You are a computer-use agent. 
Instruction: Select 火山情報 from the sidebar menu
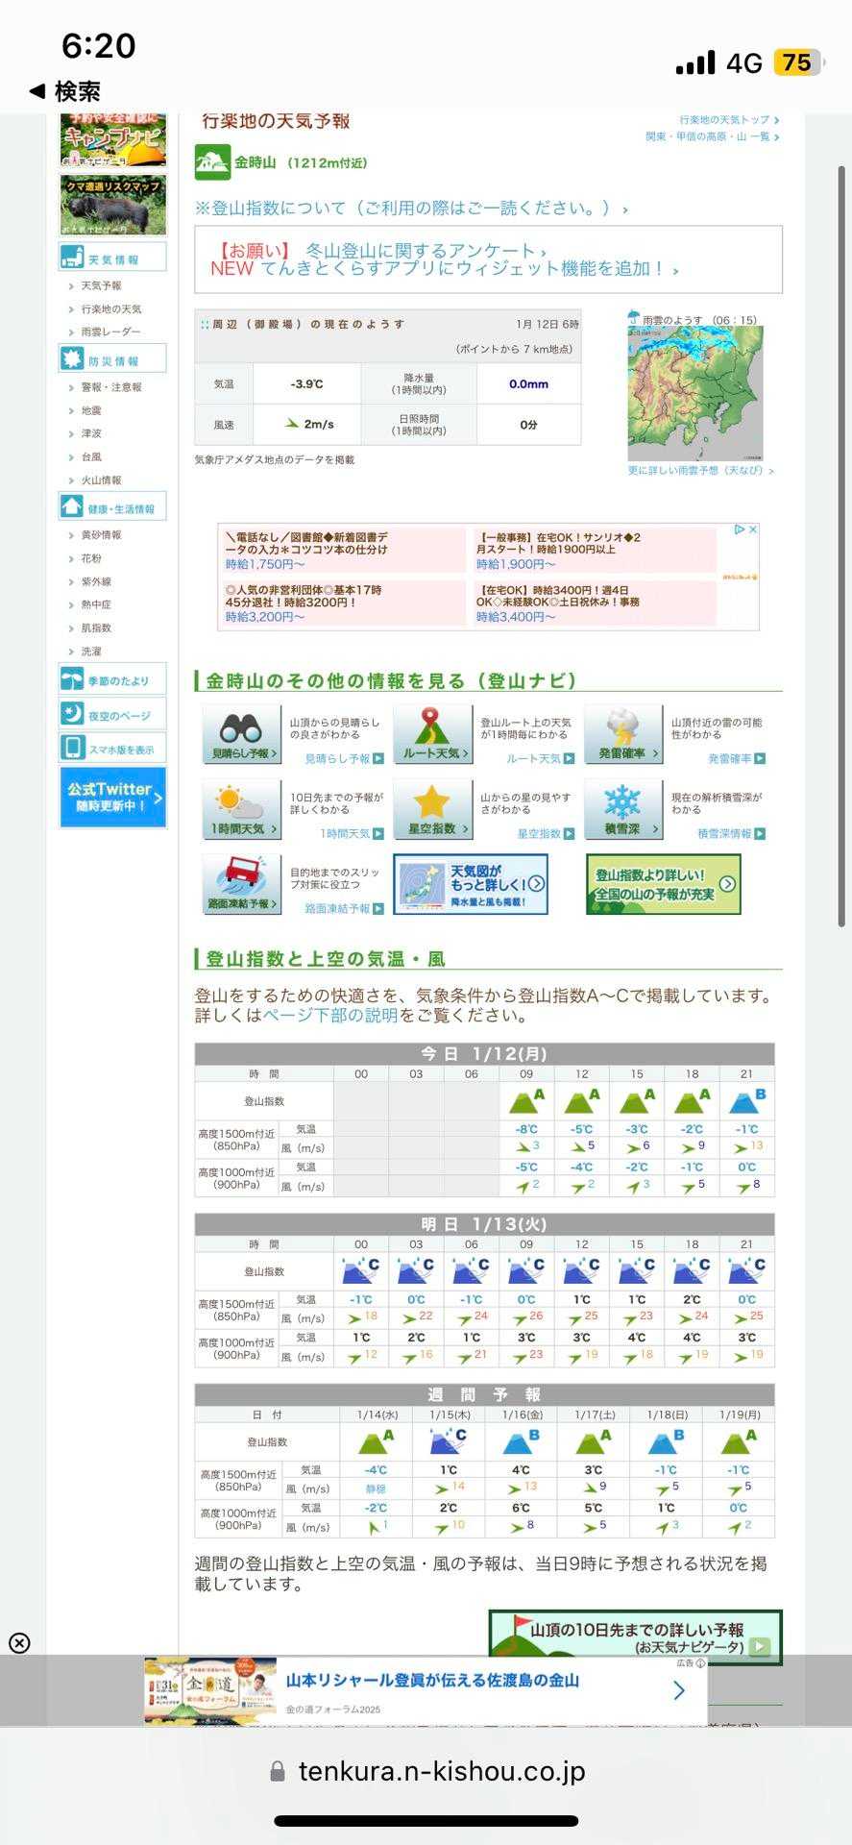pos(101,480)
